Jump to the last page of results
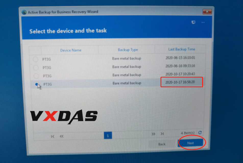 162,134
